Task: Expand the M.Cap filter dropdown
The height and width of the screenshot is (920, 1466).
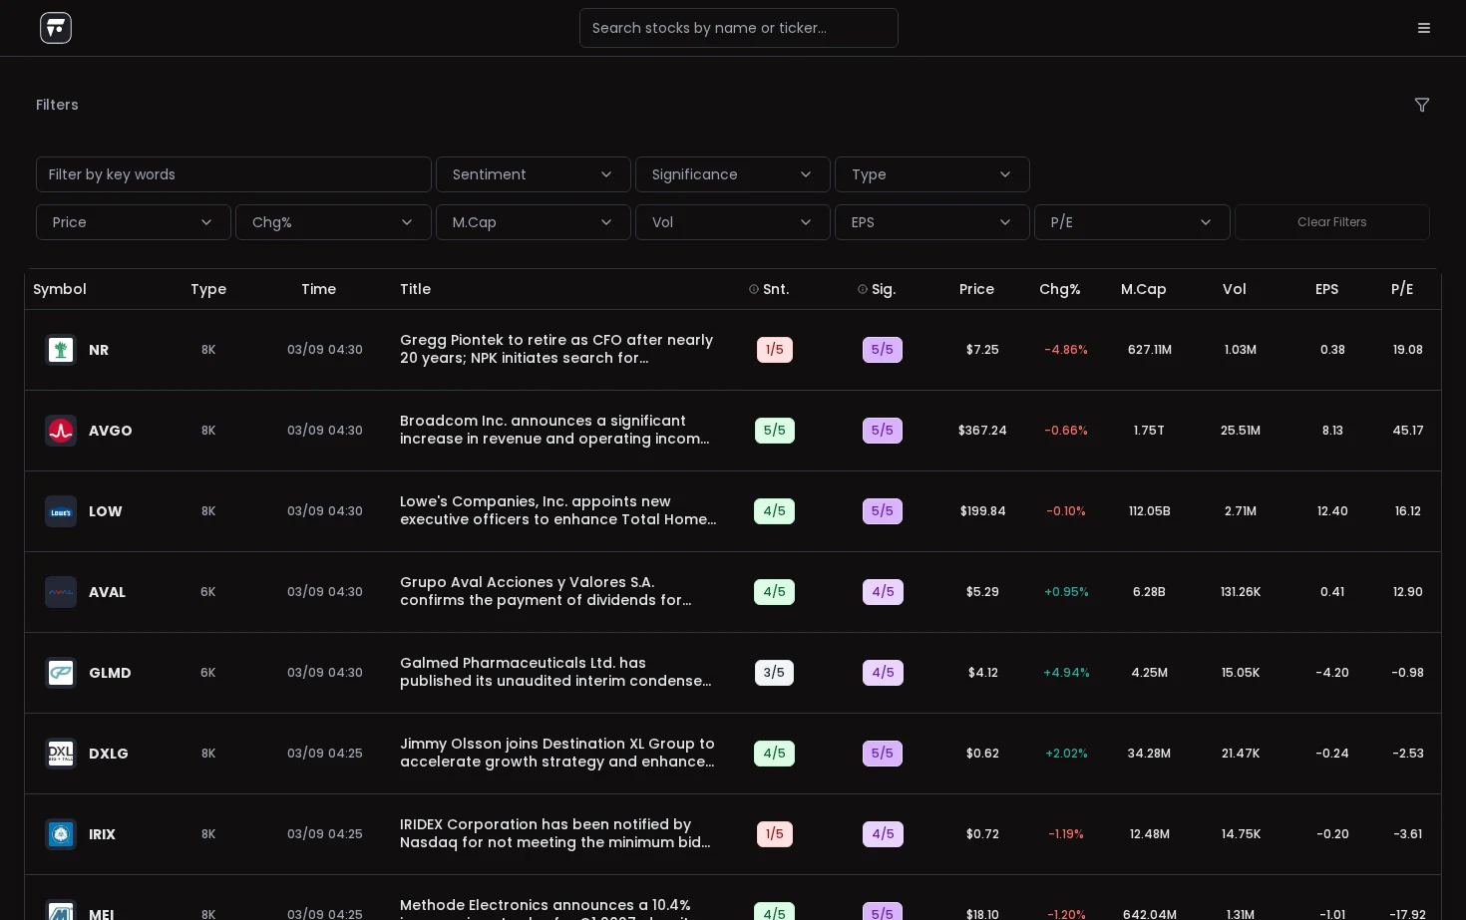Action: pyautogui.click(x=534, y=222)
